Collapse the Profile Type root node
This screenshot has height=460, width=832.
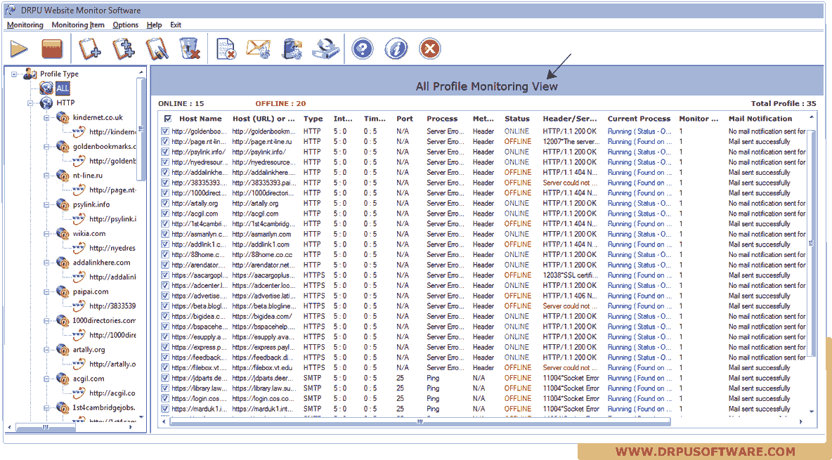(14, 74)
